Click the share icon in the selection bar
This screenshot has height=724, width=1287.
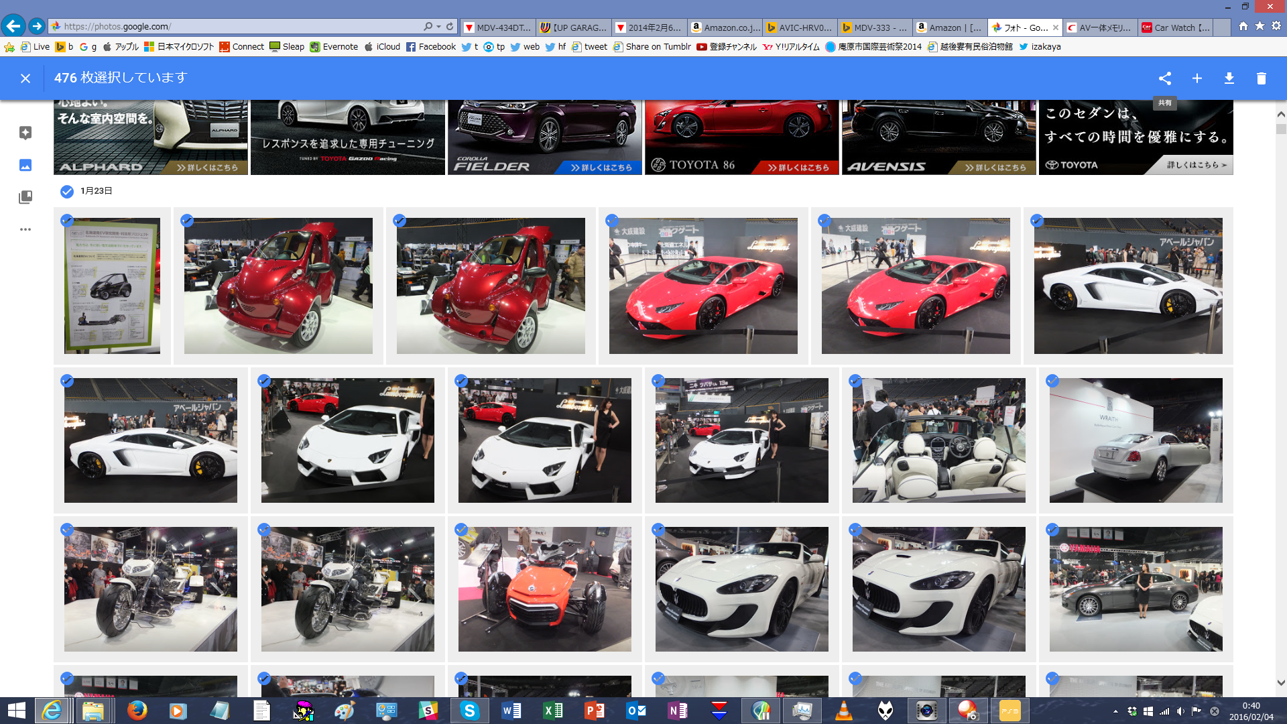point(1165,78)
